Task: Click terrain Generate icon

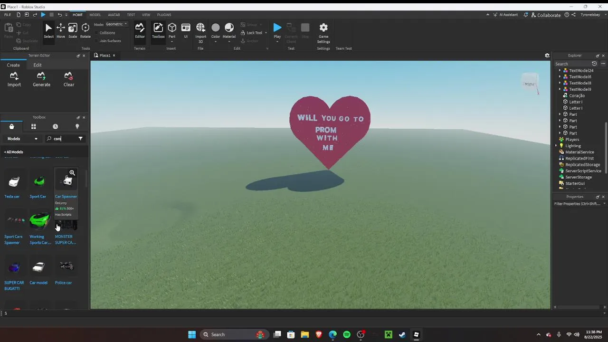Action: click(41, 79)
